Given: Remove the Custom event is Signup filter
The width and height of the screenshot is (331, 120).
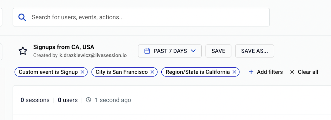Looking at the screenshot, I should point(82,72).
